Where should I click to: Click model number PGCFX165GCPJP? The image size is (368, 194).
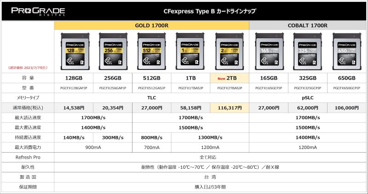(x=269, y=88)
